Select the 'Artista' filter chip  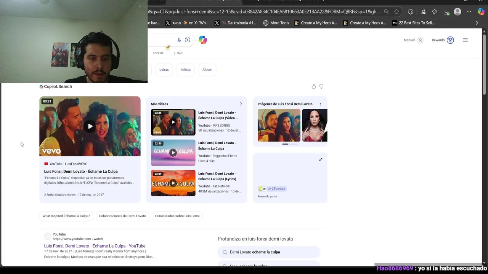[186, 70]
